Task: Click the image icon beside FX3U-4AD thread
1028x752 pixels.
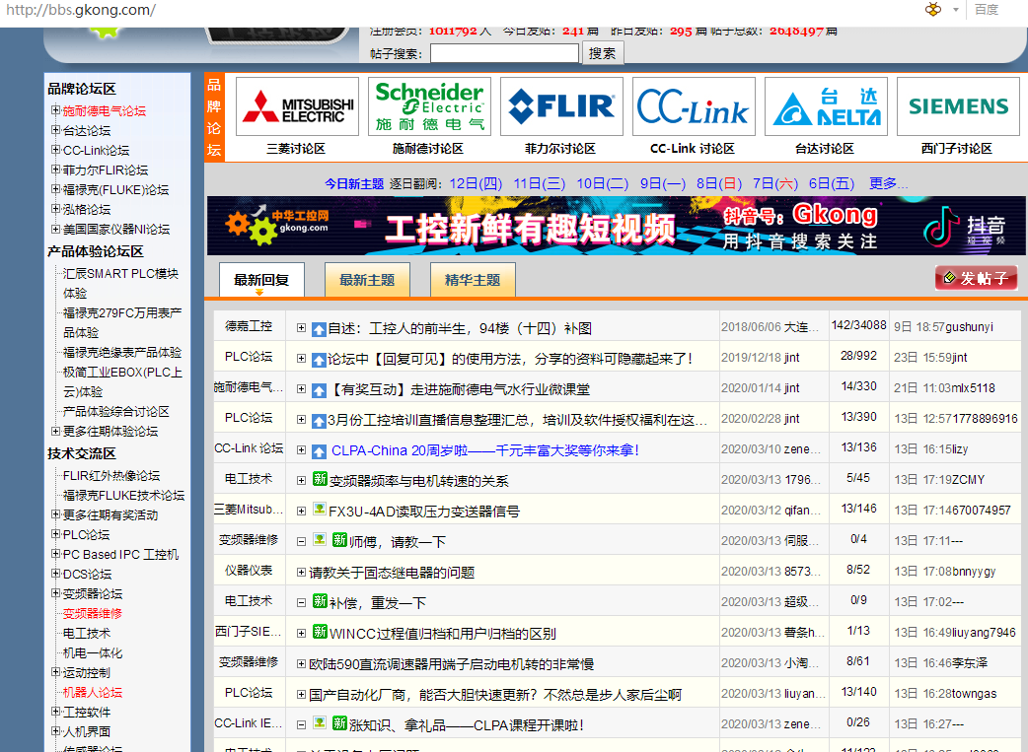Action: (x=320, y=510)
